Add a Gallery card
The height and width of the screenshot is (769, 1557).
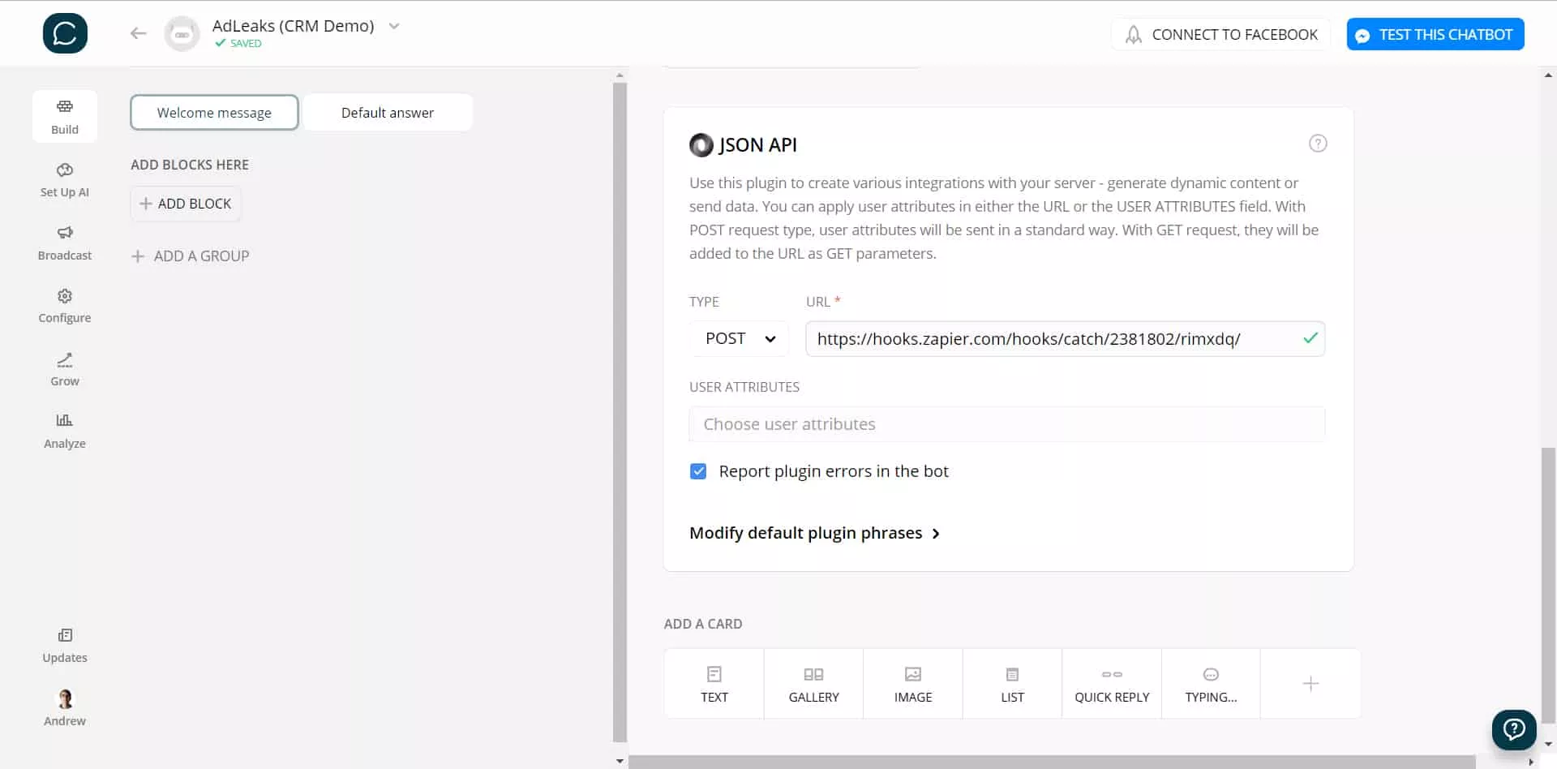[x=813, y=684]
